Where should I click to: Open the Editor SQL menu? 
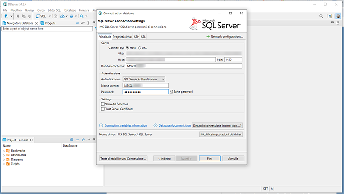click(54, 10)
